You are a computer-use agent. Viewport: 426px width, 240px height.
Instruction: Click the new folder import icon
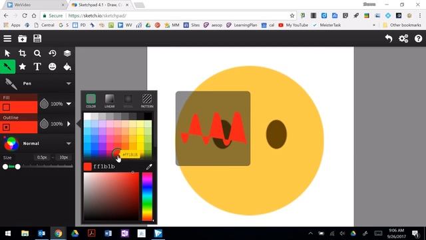(x=22, y=39)
